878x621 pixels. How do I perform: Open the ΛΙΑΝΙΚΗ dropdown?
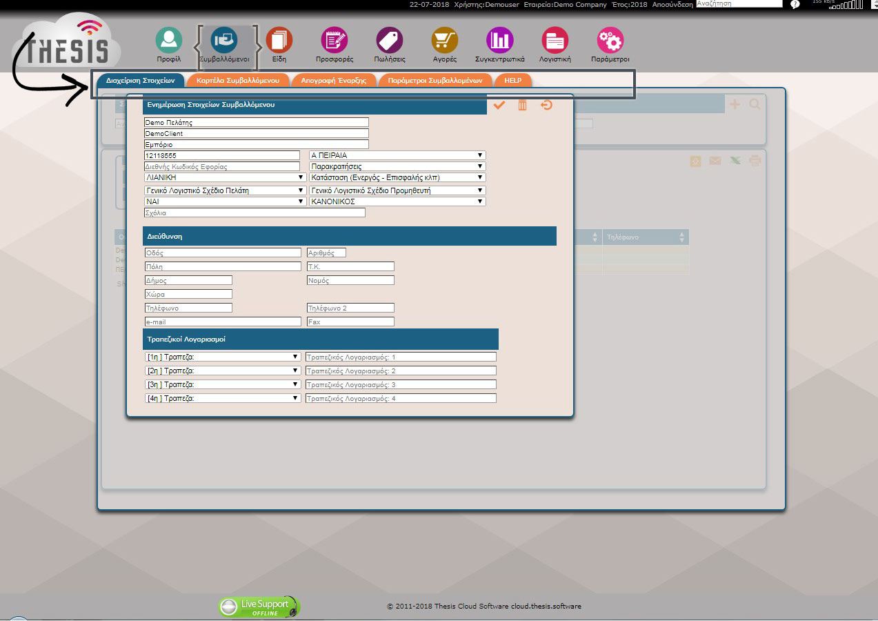point(225,177)
